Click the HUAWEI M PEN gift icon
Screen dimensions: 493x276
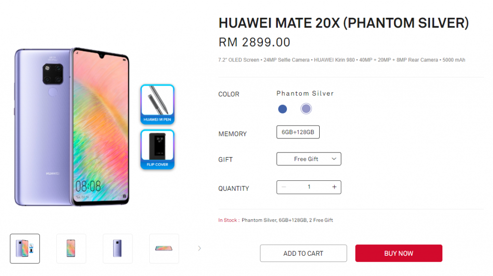click(157, 104)
